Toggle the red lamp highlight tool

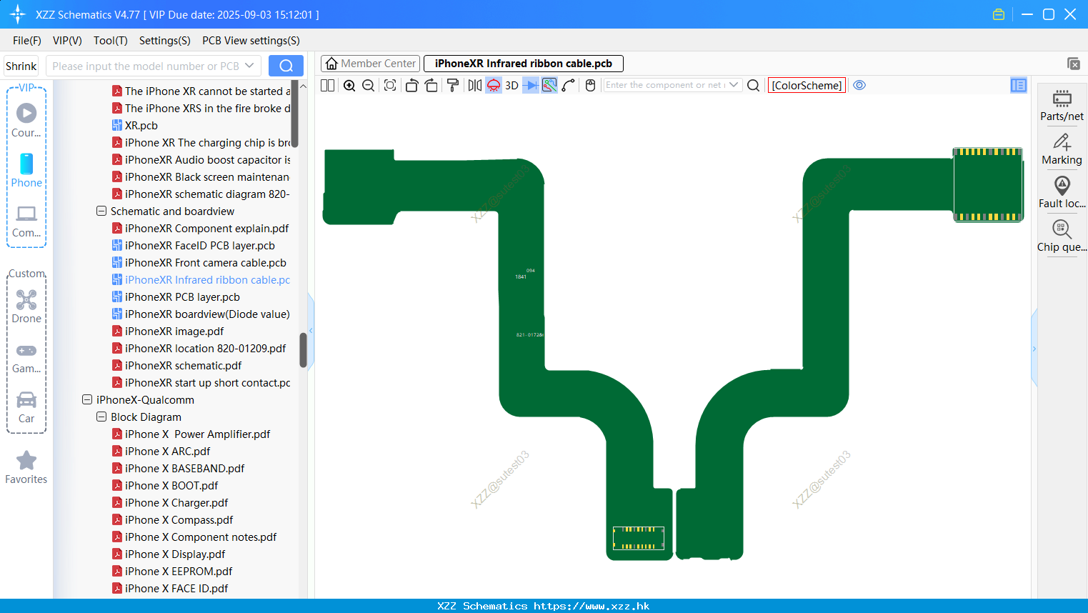[494, 85]
